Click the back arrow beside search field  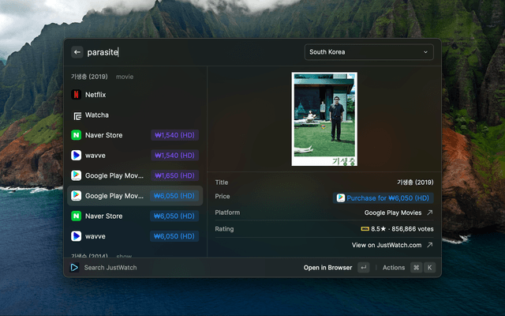tap(77, 52)
